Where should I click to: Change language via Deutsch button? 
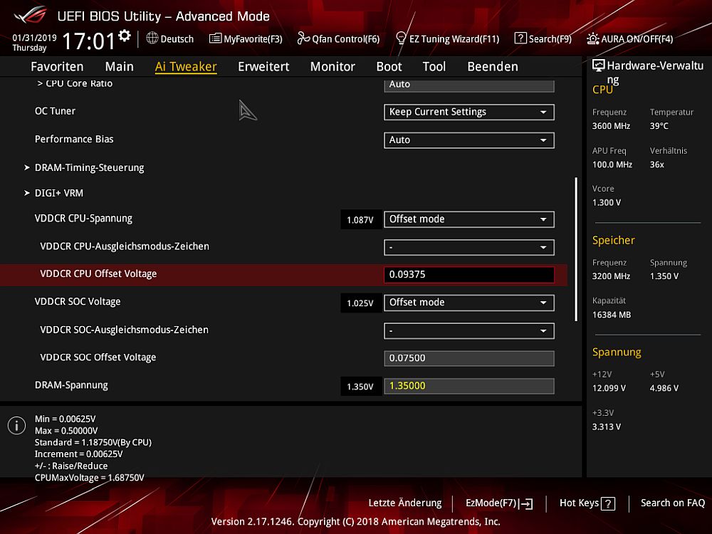pyautogui.click(x=170, y=38)
